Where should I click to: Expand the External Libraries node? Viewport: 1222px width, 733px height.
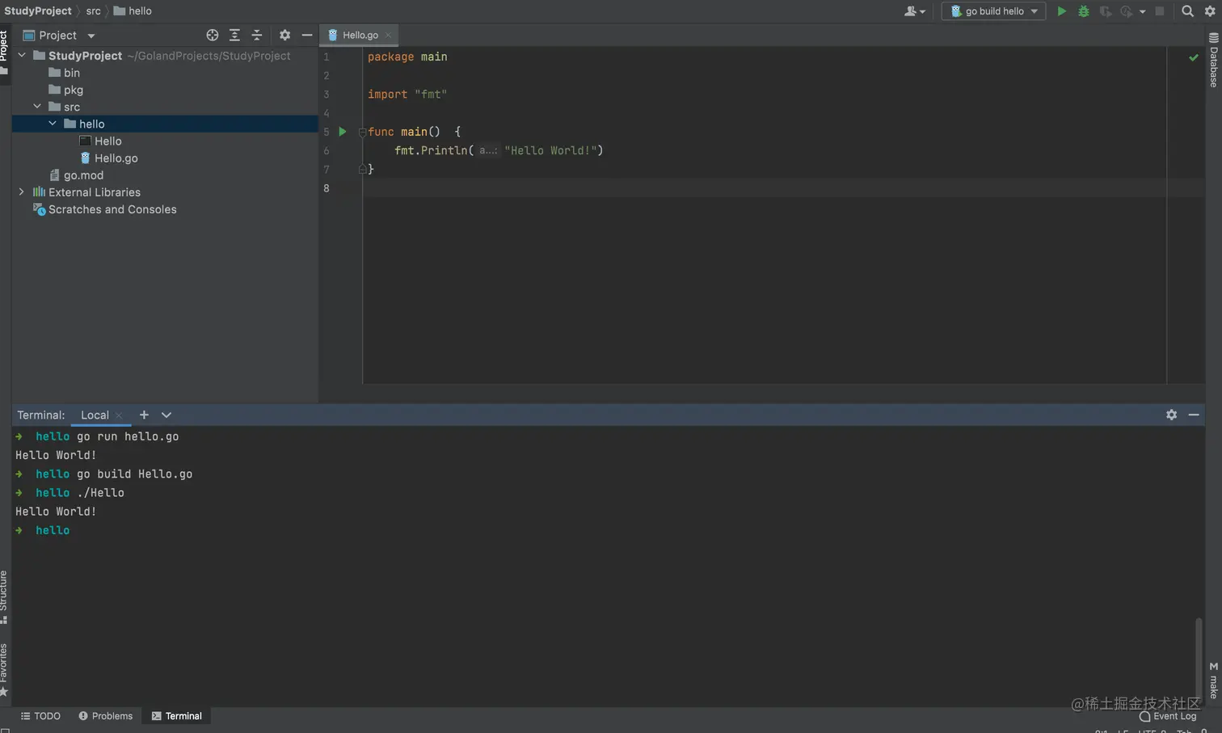[22, 192]
